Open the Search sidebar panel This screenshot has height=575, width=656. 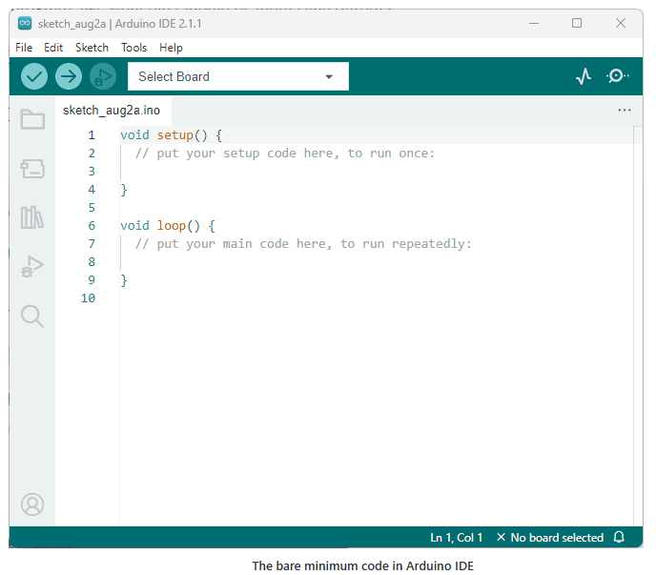click(32, 317)
